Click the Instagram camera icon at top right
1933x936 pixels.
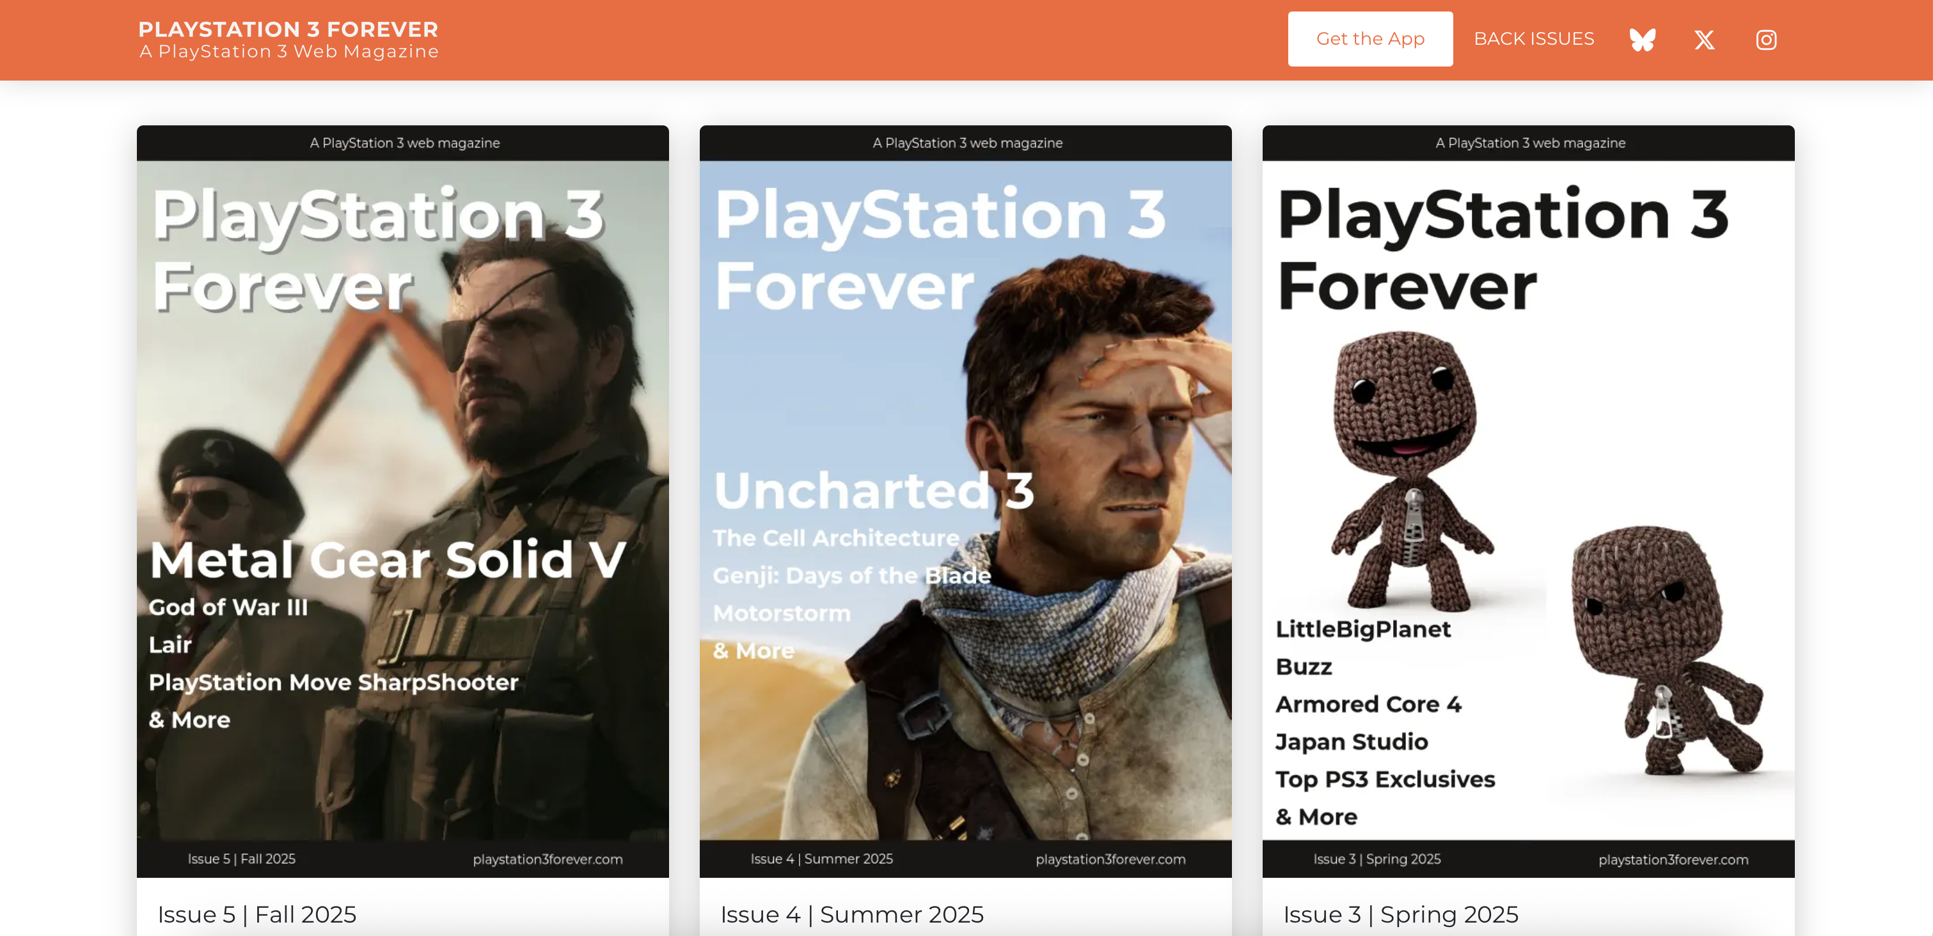tap(1765, 39)
